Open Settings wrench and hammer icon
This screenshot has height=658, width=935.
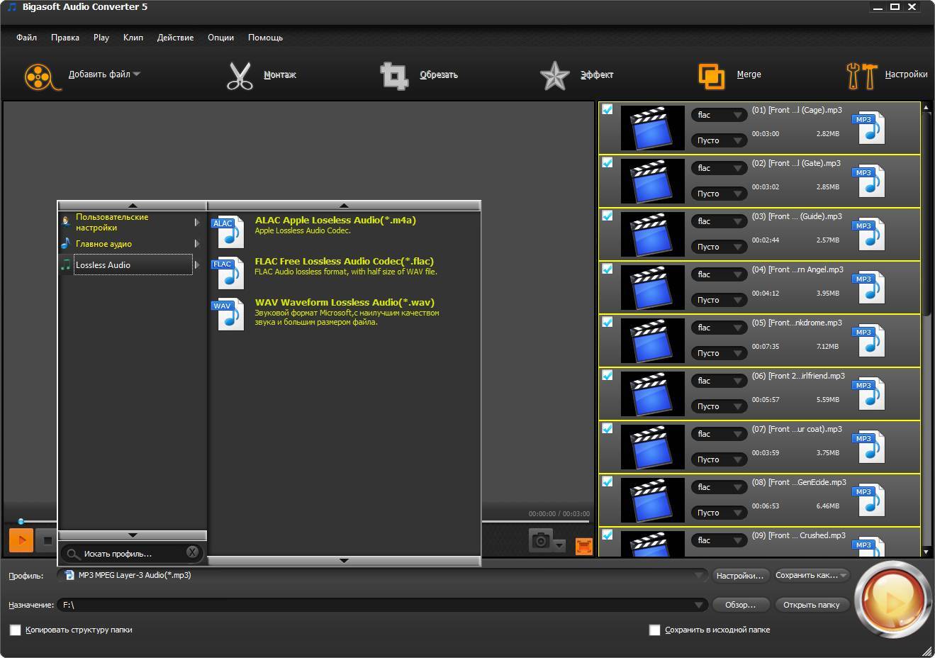tap(862, 76)
